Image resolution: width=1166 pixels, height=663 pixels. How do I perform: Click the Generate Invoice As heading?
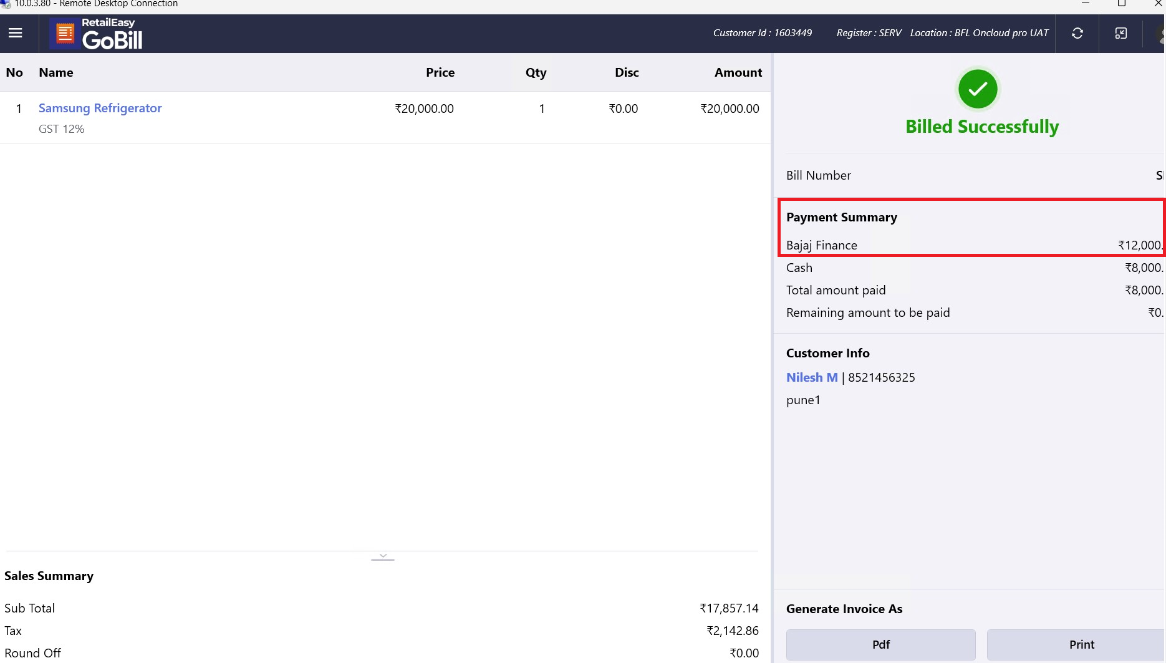[844, 609]
